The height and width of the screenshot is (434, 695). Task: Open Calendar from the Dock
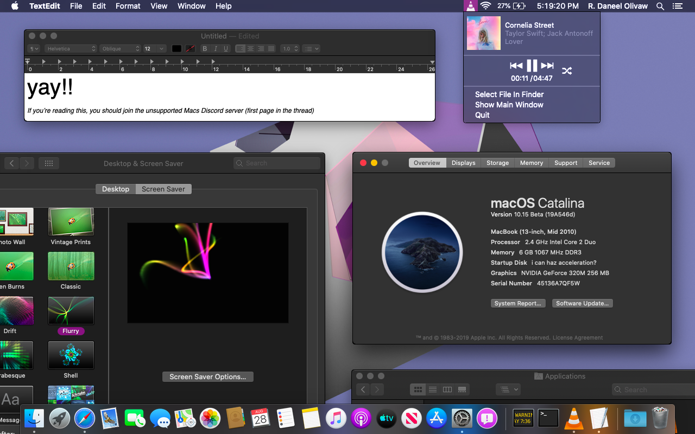(x=261, y=418)
